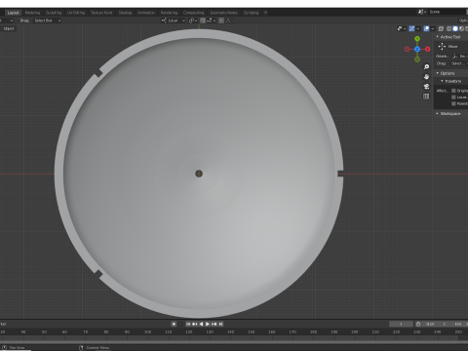The height and width of the screenshot is (351, 468).
Task: Enable Affect Only Locations checkbox
Action: (453, 97)
